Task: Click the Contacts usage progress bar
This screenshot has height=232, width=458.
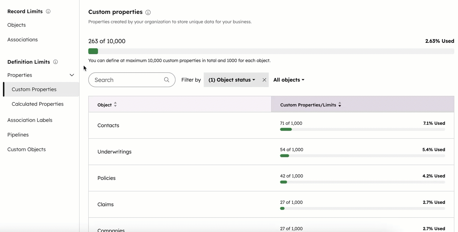Action: (x=363, y=129)
